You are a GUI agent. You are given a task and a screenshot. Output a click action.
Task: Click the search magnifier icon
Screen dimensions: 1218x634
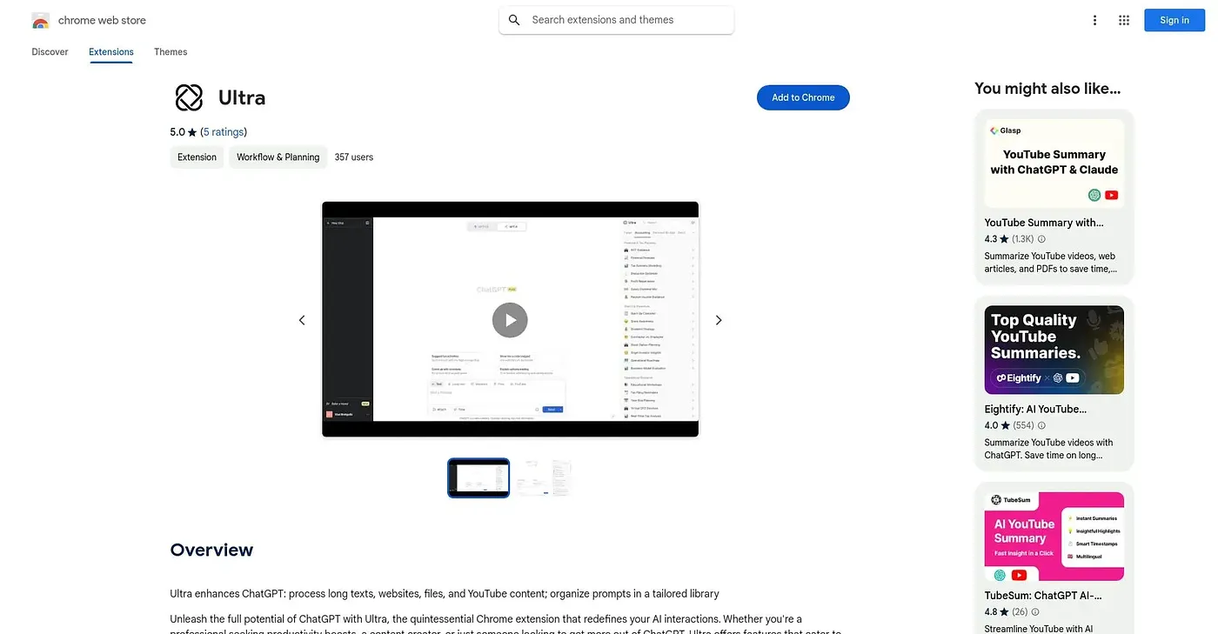(x=514, y=20)
